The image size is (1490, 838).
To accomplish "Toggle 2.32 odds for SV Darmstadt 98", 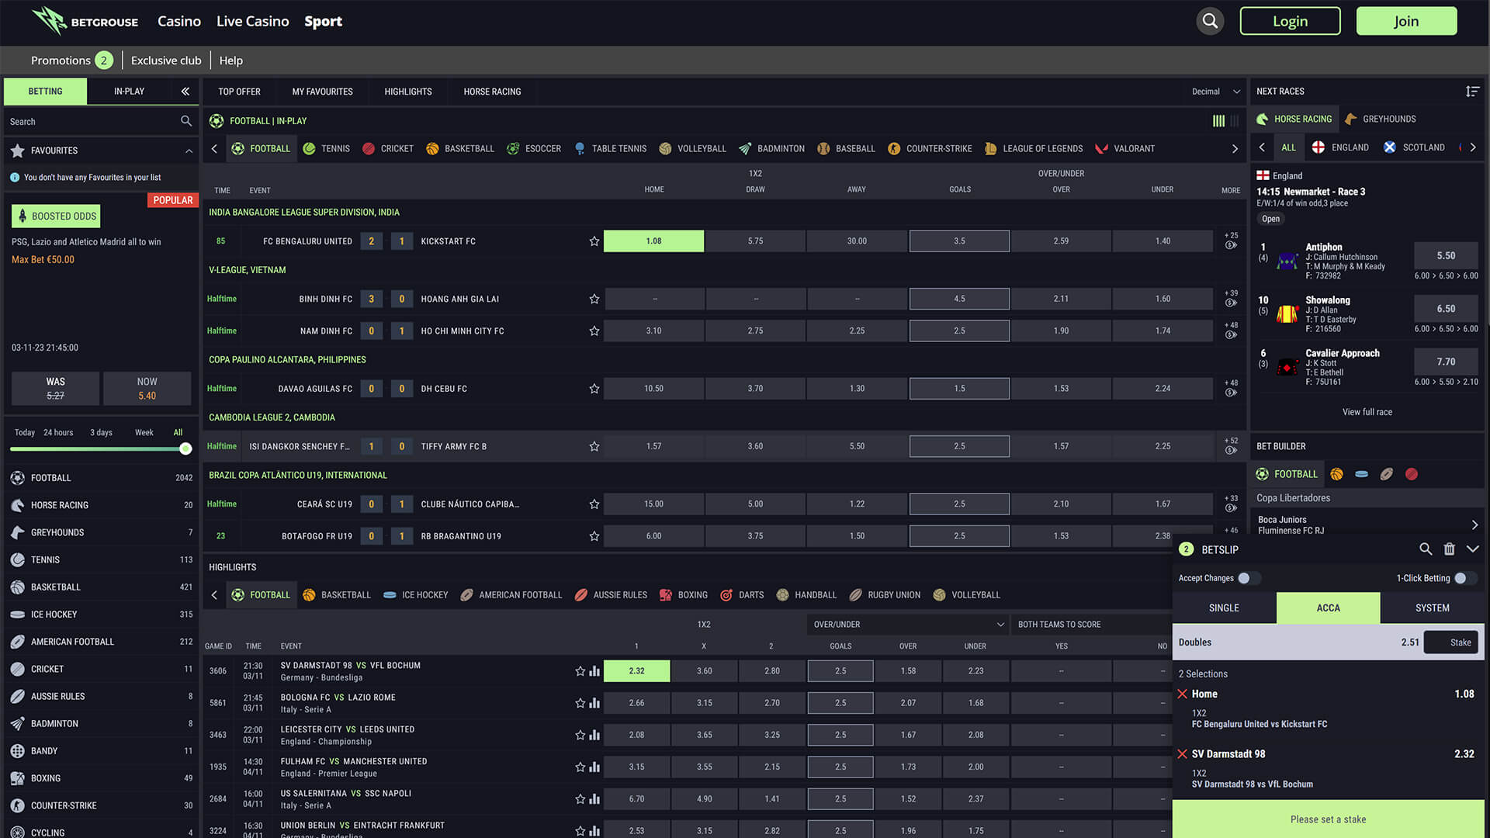I will [636, 671].
